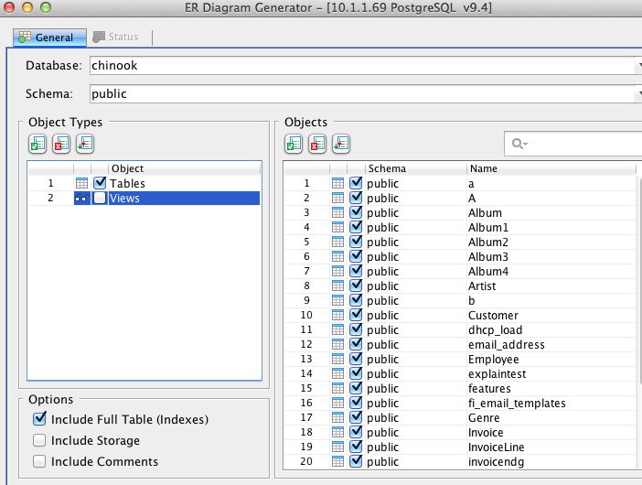Click Deselect All icon in Objects panel
The height and width of the screenshot is (485, 642).
317,144
